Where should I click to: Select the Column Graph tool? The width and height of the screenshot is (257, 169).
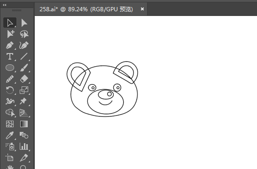click(24, 146)
